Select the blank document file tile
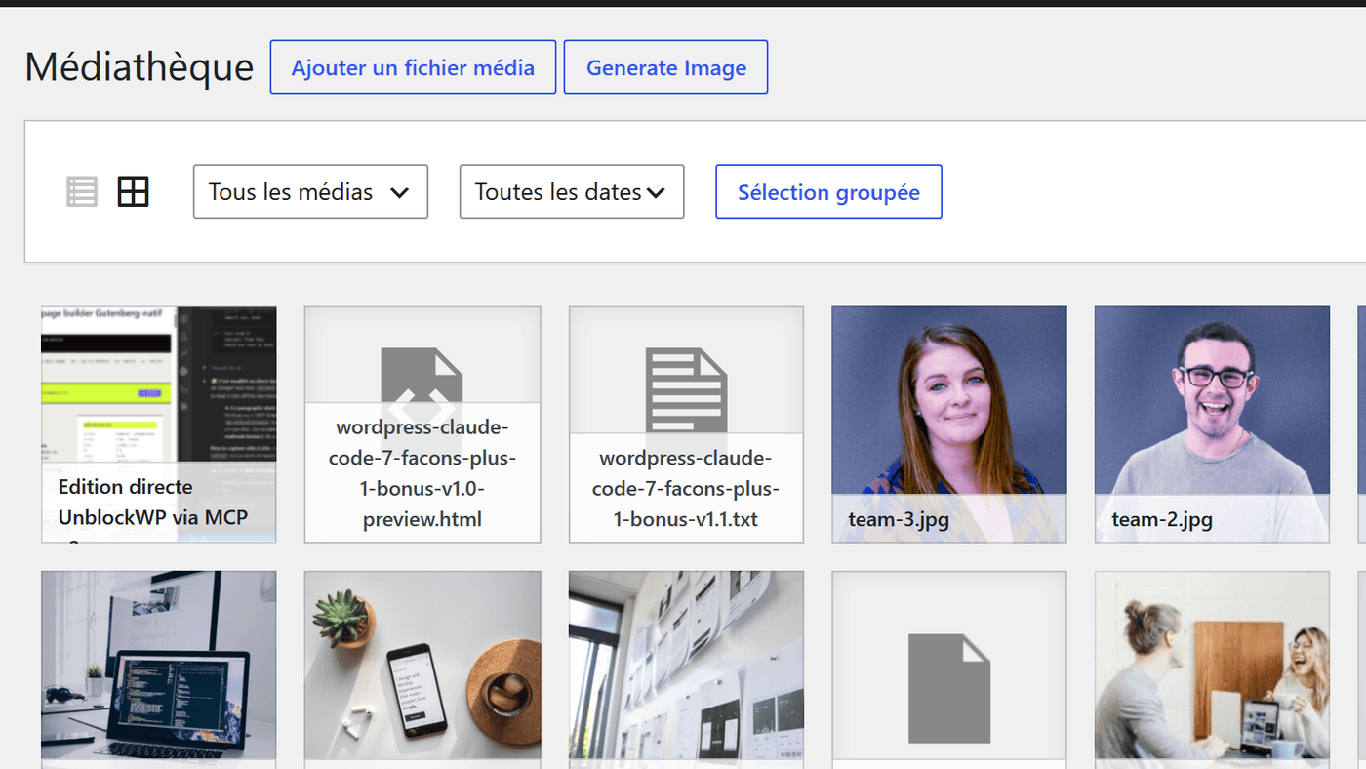Viewport: 1366px width, 769px height. tap(949, 669)
